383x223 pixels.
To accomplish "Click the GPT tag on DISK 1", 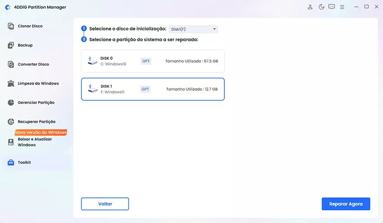I will click(146, 89).
